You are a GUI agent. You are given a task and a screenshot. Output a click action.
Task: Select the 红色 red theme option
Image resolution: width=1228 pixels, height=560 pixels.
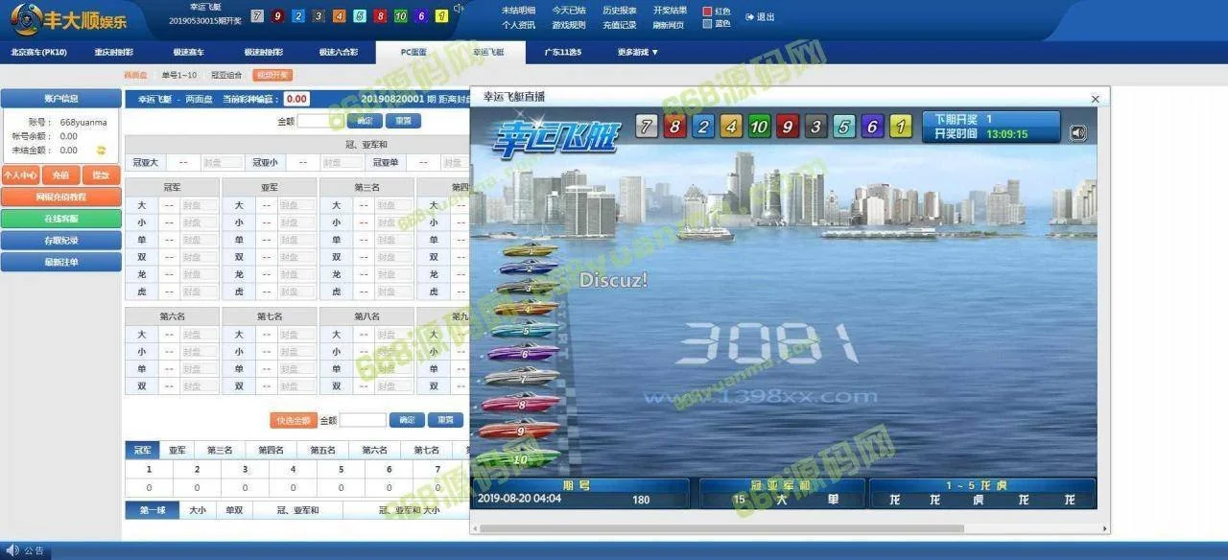tap(708, 12)
